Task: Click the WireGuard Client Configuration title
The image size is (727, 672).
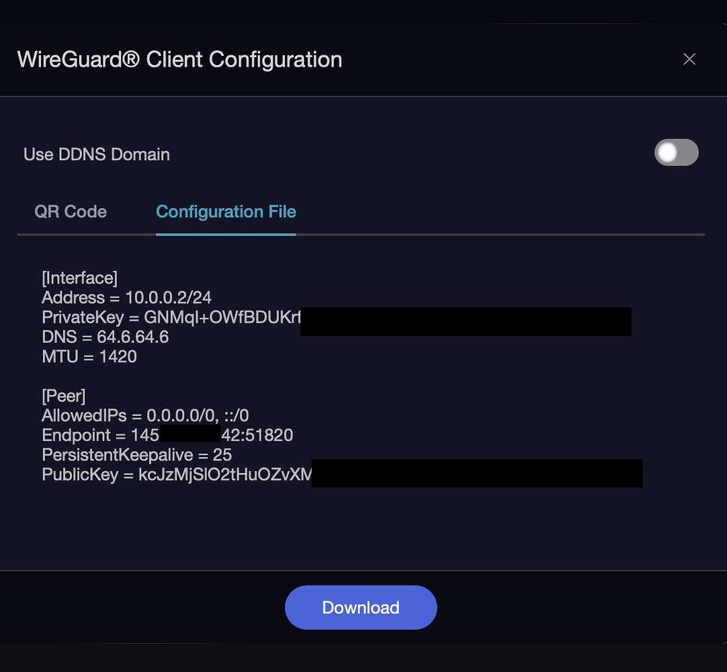Action: 179,59
